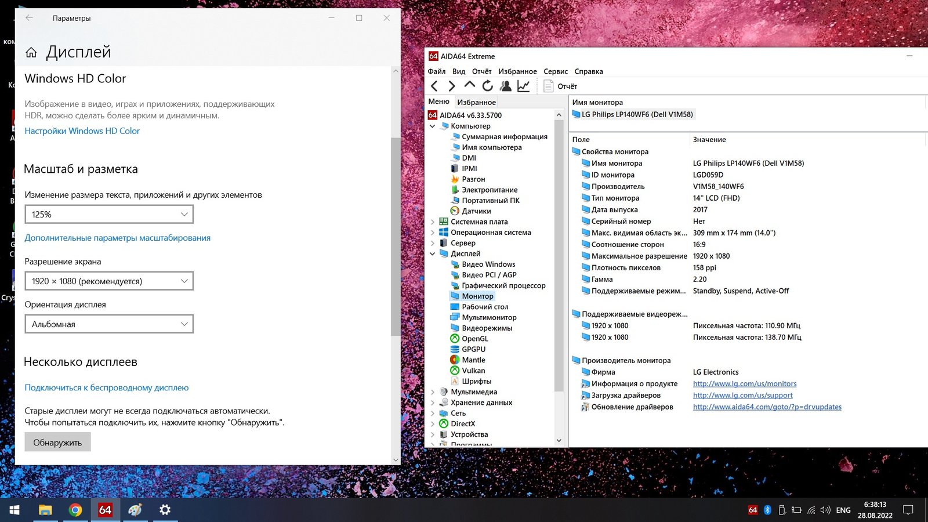Viewport: 928px width, 522px height.
Task: Open Paint from the Windows taskbar
Action: coord(135,510)
